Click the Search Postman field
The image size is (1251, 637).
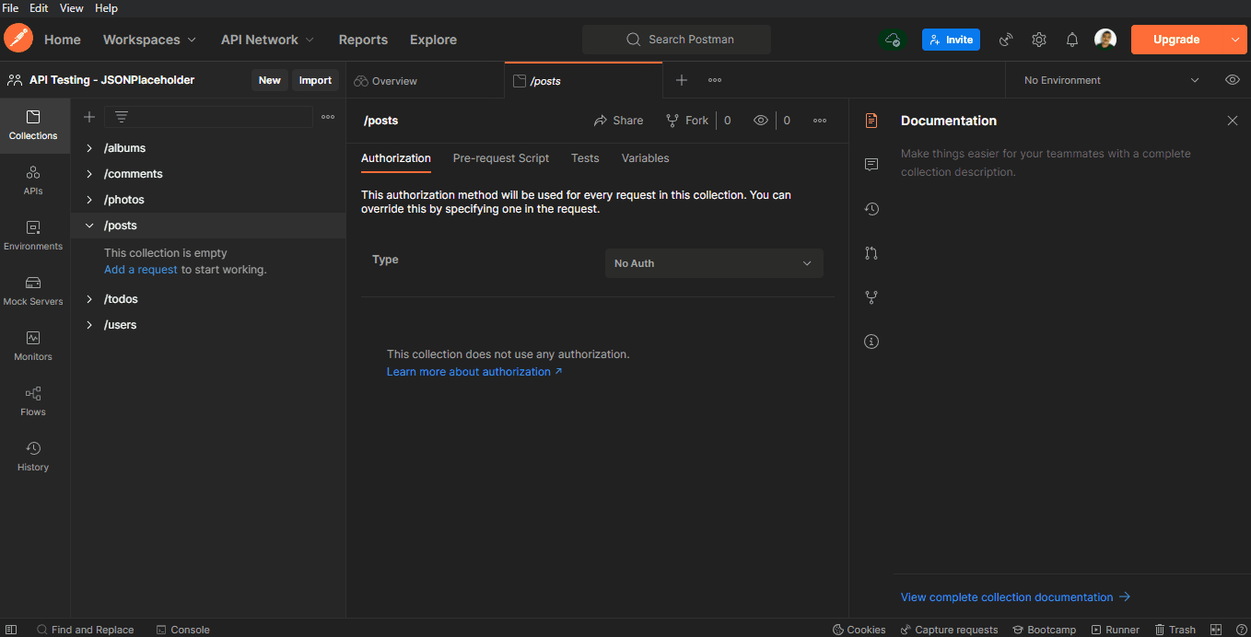click(x=677, y=40)
